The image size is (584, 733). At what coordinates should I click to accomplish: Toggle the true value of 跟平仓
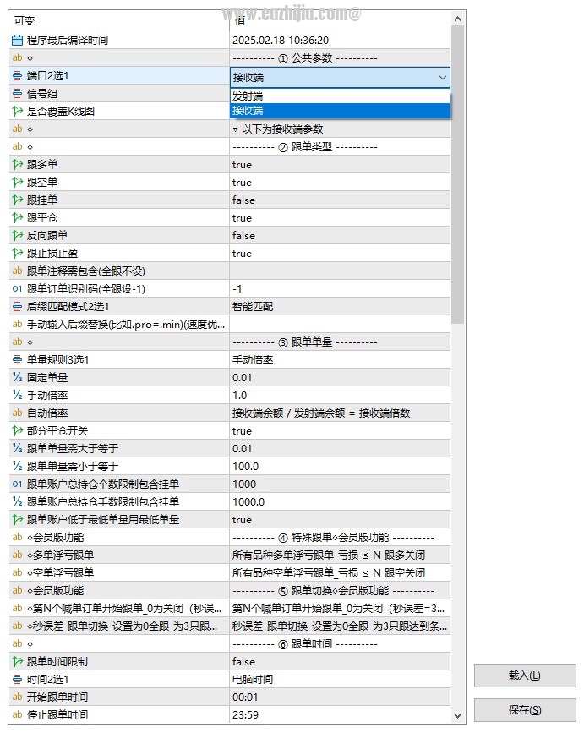click(x=242, y=218)
